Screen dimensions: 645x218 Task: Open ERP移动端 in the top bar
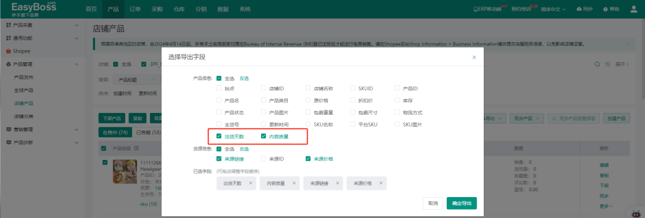(488, 9)
